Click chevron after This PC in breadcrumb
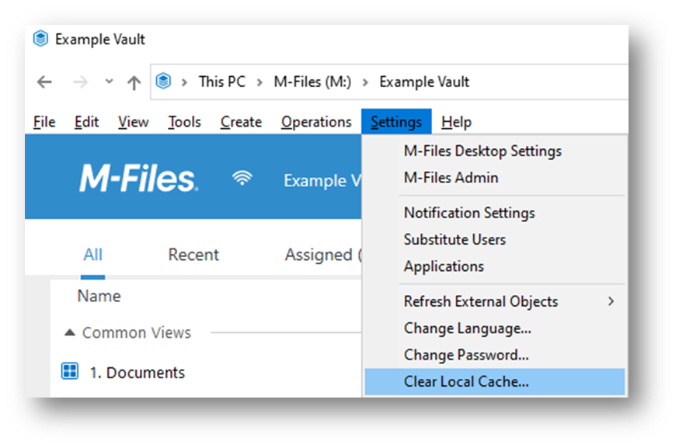This screenshot has width=679, height=448. (259, 82)
